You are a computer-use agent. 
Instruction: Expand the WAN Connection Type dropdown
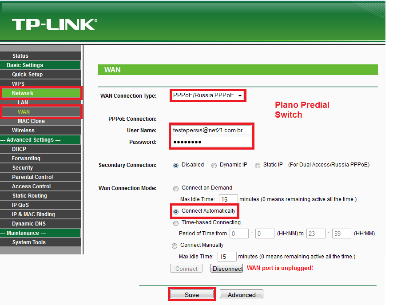click(x=208, y=95)
